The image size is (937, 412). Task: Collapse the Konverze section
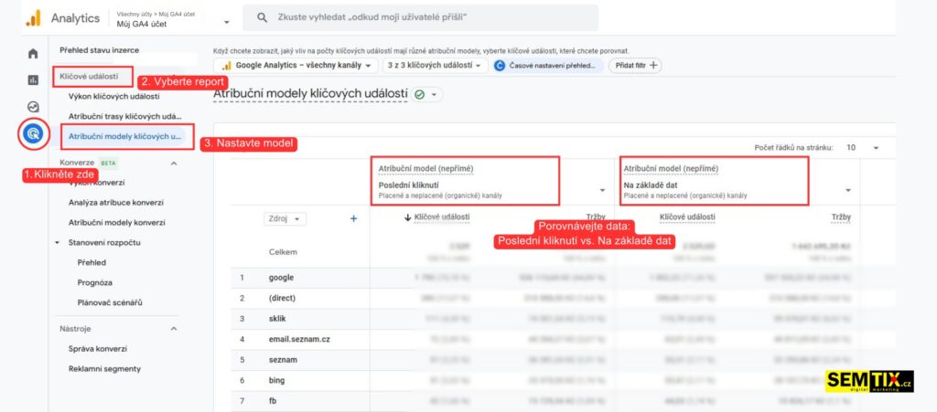click(174, 163)
